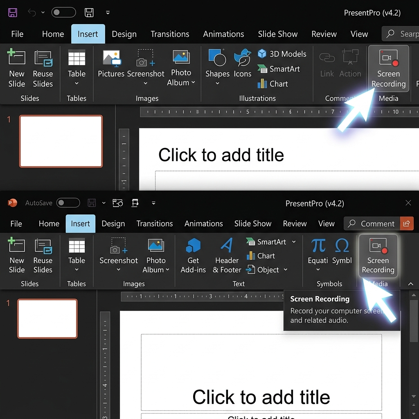Select slide 1 thumbnail in top window

point(61,141)
